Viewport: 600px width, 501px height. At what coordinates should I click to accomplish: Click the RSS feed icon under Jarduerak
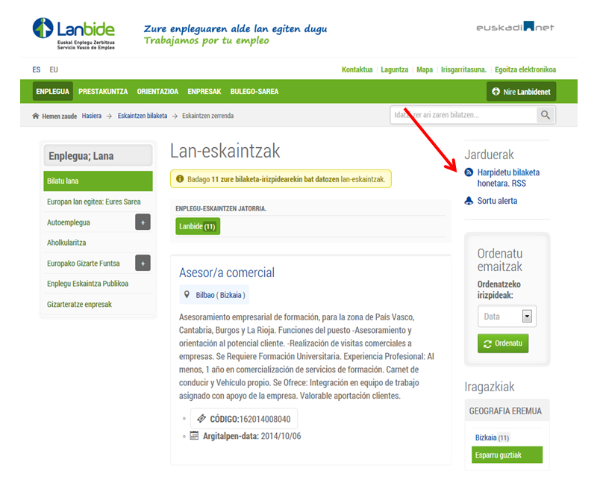(469, 172)
